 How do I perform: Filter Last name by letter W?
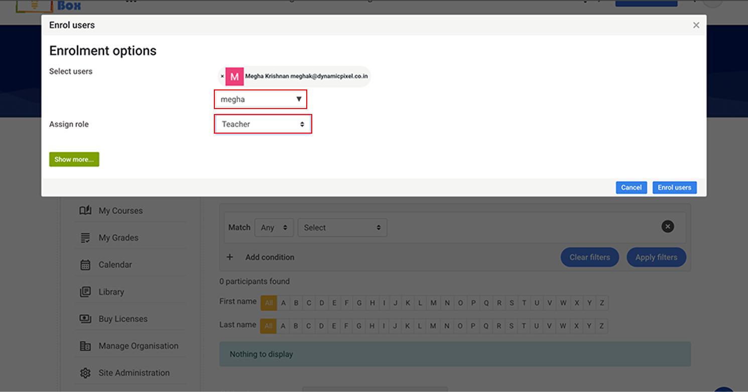563,326
